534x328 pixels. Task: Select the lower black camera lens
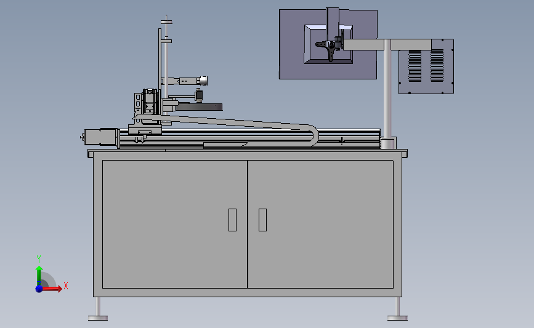tap(198, 95)
